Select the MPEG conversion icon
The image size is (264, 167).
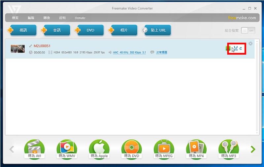tap(164, 149)
